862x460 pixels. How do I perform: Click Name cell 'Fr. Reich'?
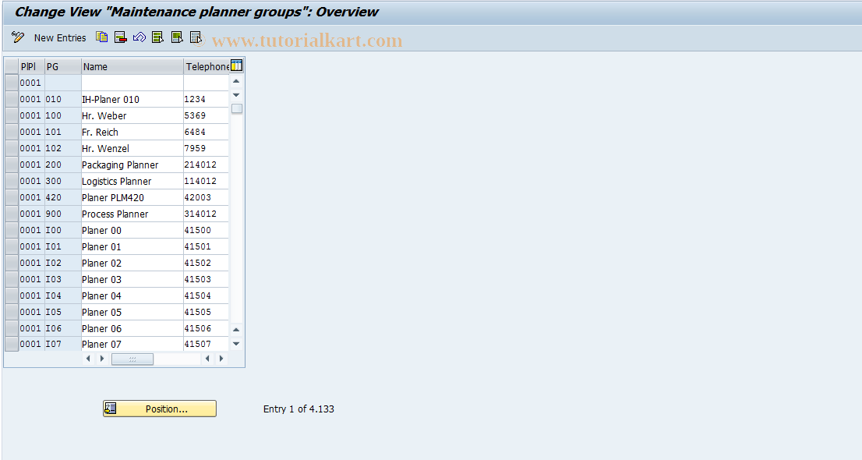pos(132,132)
